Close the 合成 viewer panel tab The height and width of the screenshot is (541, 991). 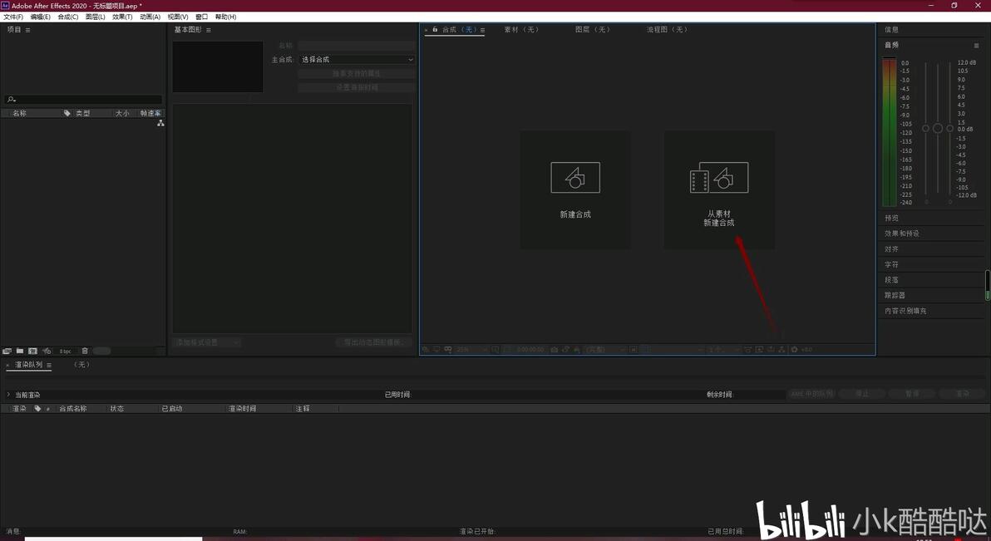click(x=426, y=30)
